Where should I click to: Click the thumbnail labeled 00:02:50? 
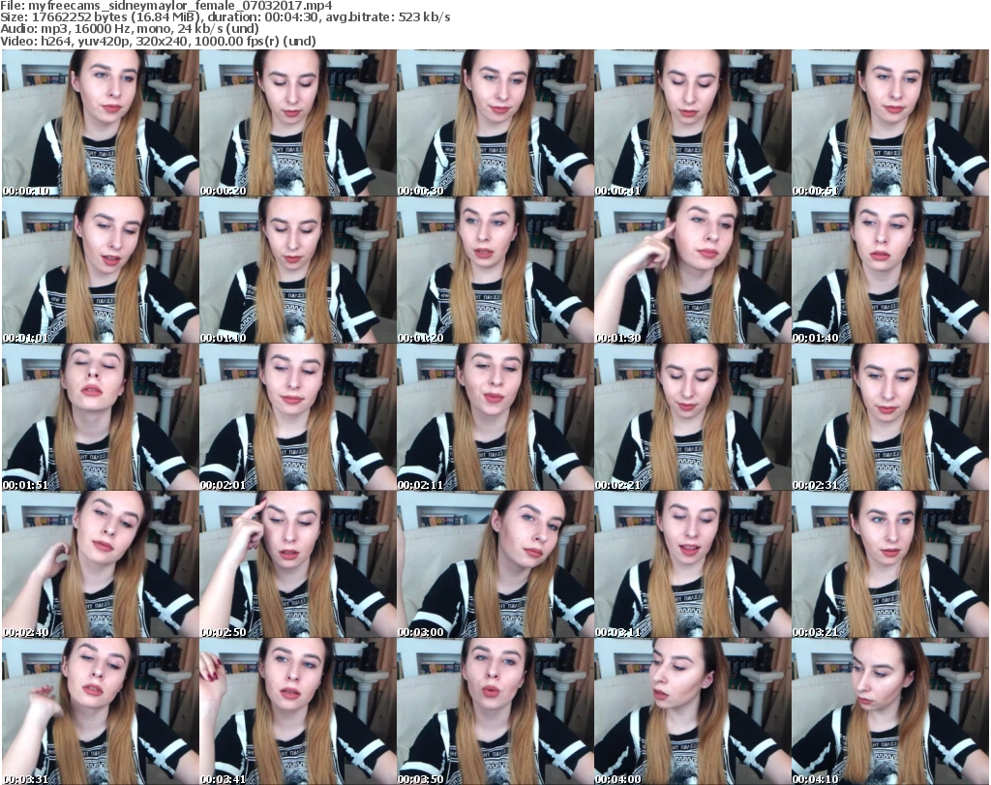297,564
